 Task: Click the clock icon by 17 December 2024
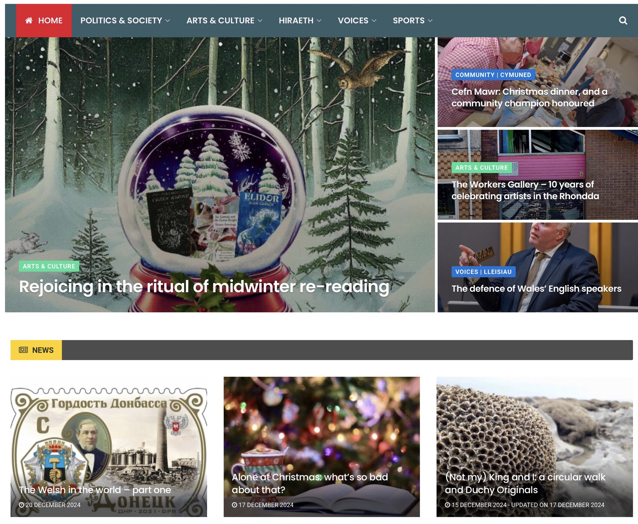pyautogui.click(x=234, y=505)
